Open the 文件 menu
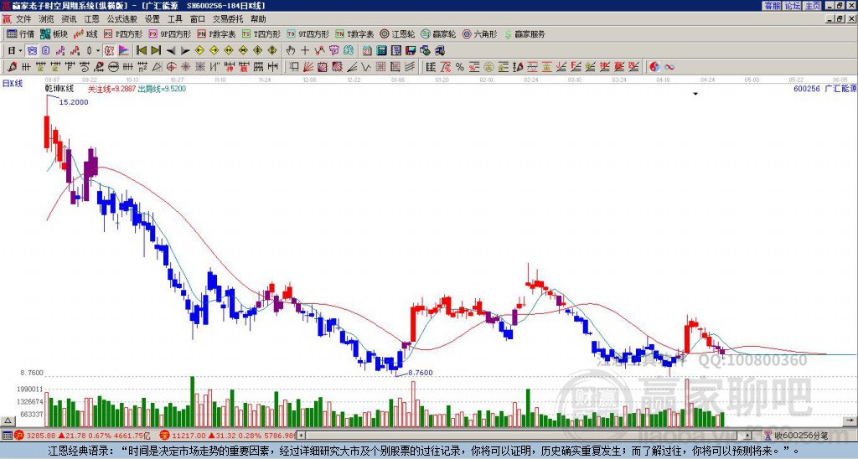Image resolution: width=858 pixels, height=459 pixels. (23, 19)
